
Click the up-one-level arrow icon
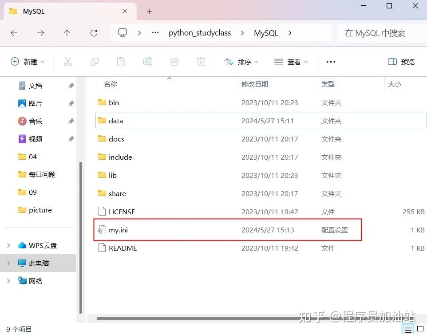tap(67, 33)
